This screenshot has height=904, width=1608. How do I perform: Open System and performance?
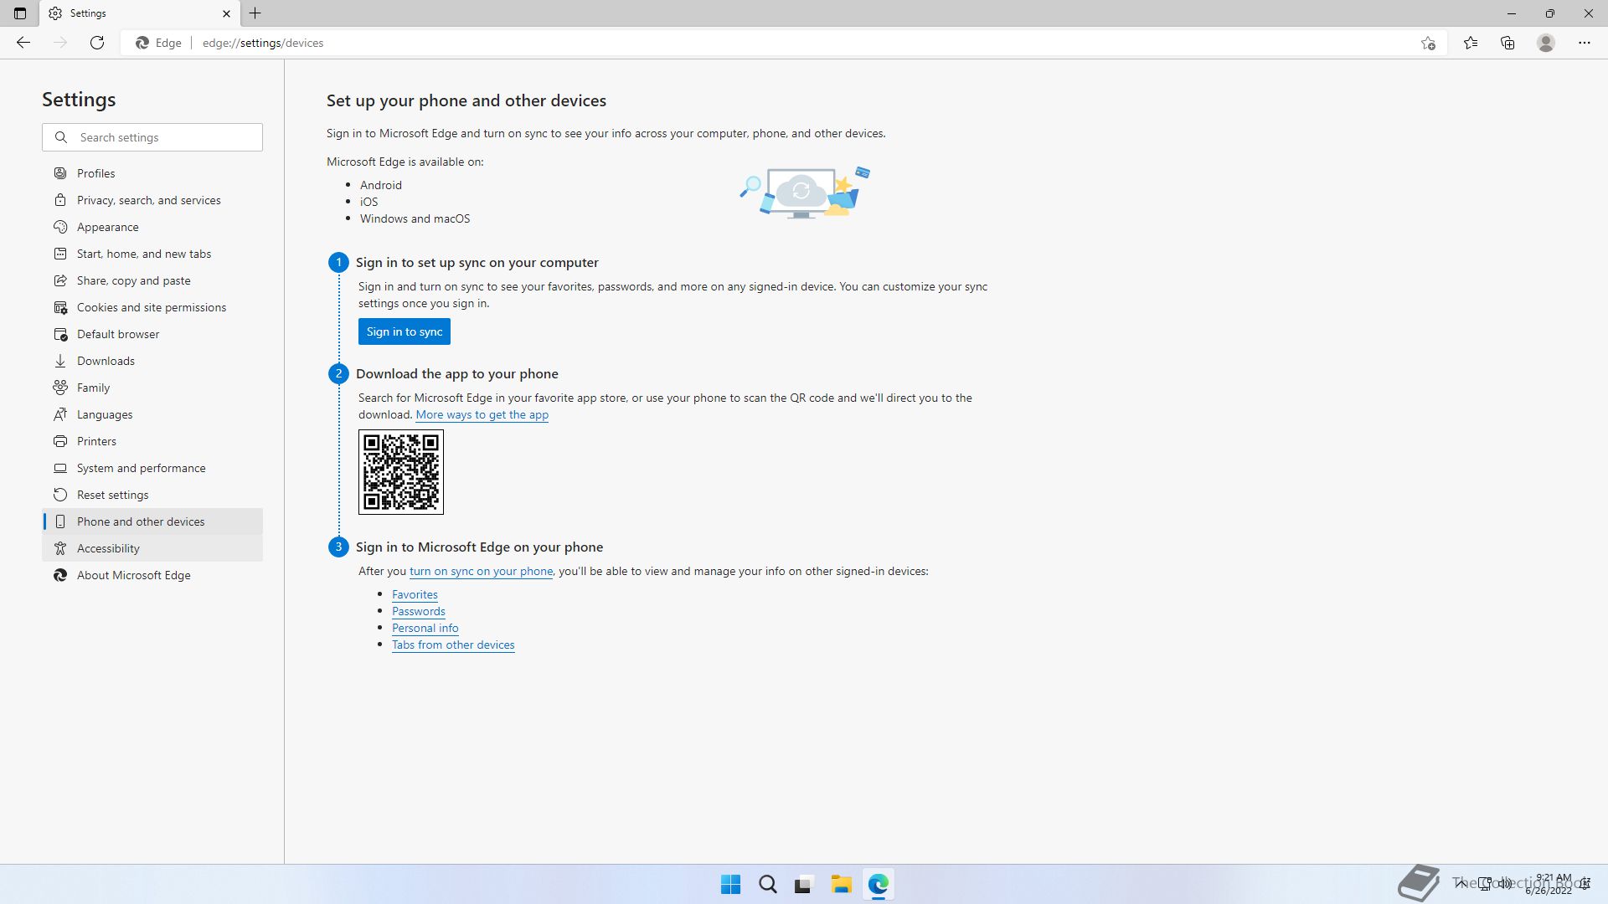coord(152,468)
